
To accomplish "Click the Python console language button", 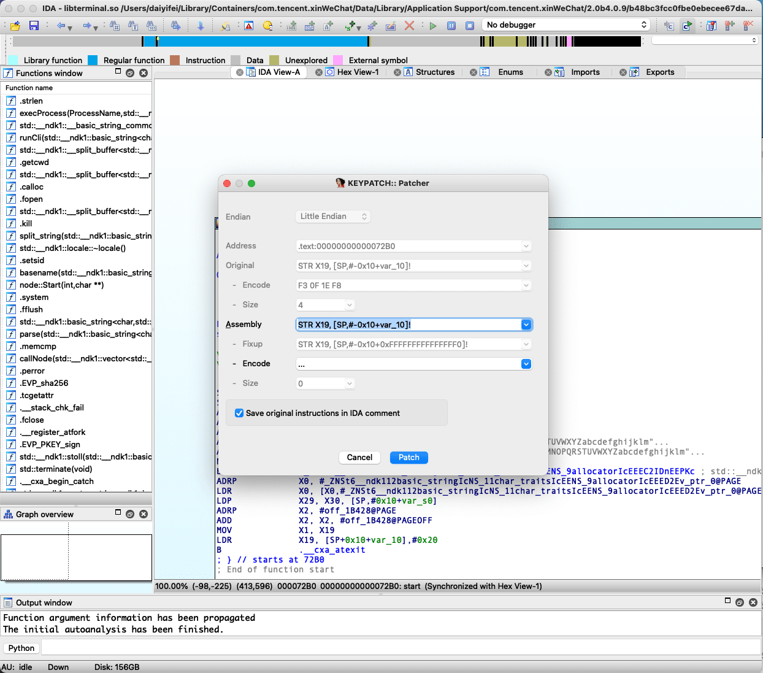I will tap(21, 648).
